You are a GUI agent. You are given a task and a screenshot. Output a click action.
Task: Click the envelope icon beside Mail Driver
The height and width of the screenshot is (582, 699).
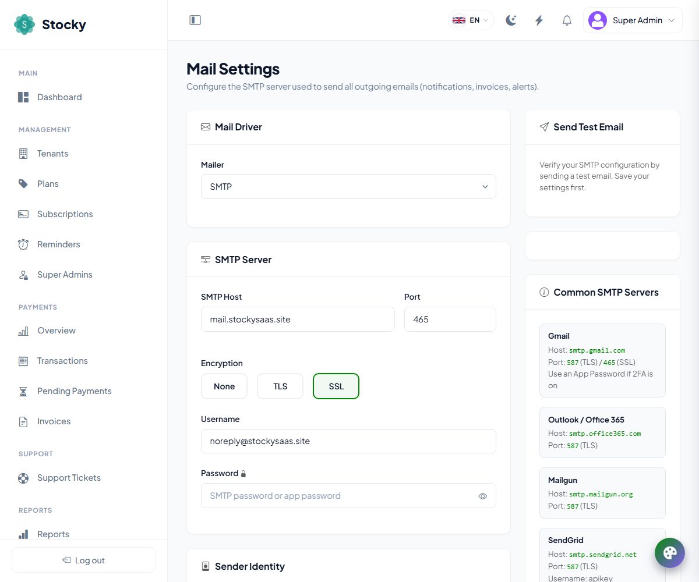click(206, 127)
